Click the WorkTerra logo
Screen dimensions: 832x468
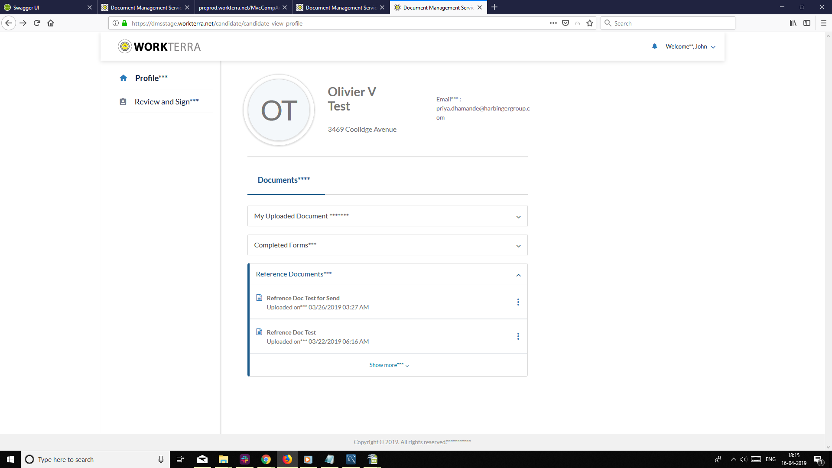pyautogui.click(x=159, y=46)
